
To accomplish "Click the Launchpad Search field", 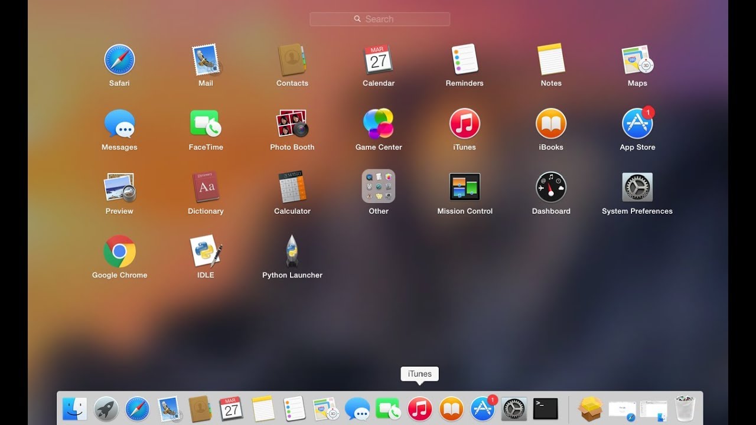I will [380, 19].
